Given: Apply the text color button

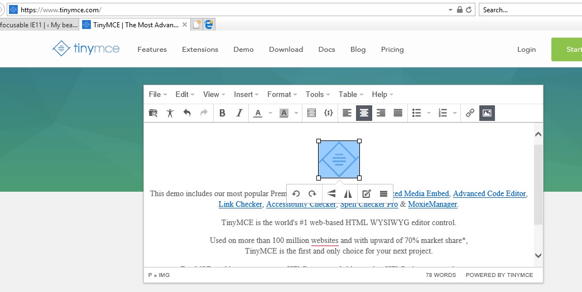Looking at the screenshot, I should tap(258, 113).
